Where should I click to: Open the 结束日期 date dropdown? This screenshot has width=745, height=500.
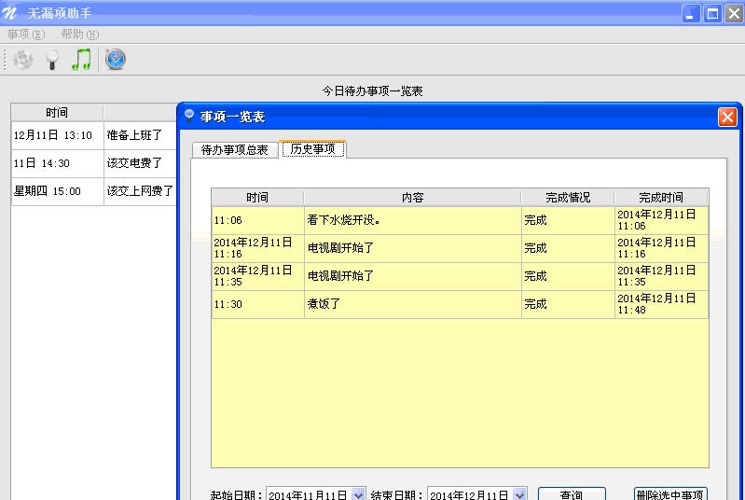coord(519,494)
